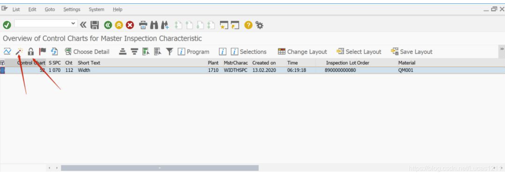
Task: Click the Sort Descending icon
Action: coord(134,51)
